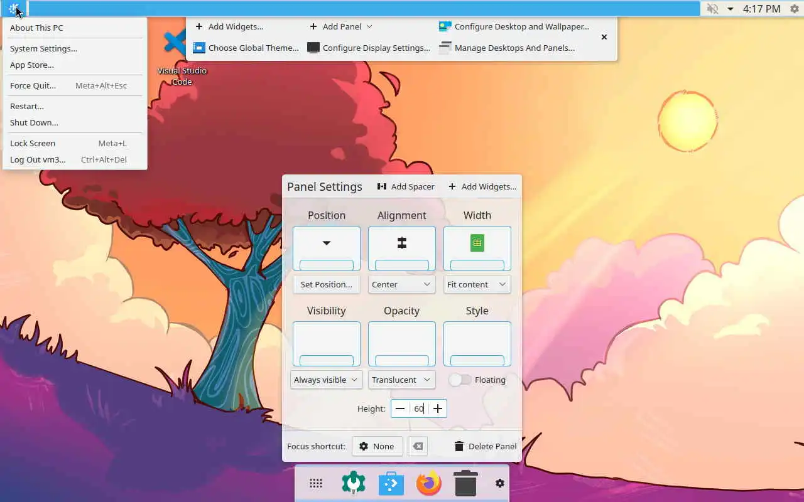Viewport: 804px width, 502px height.
Task: Open the Fit content width dropdown
Action: point(477,284)
